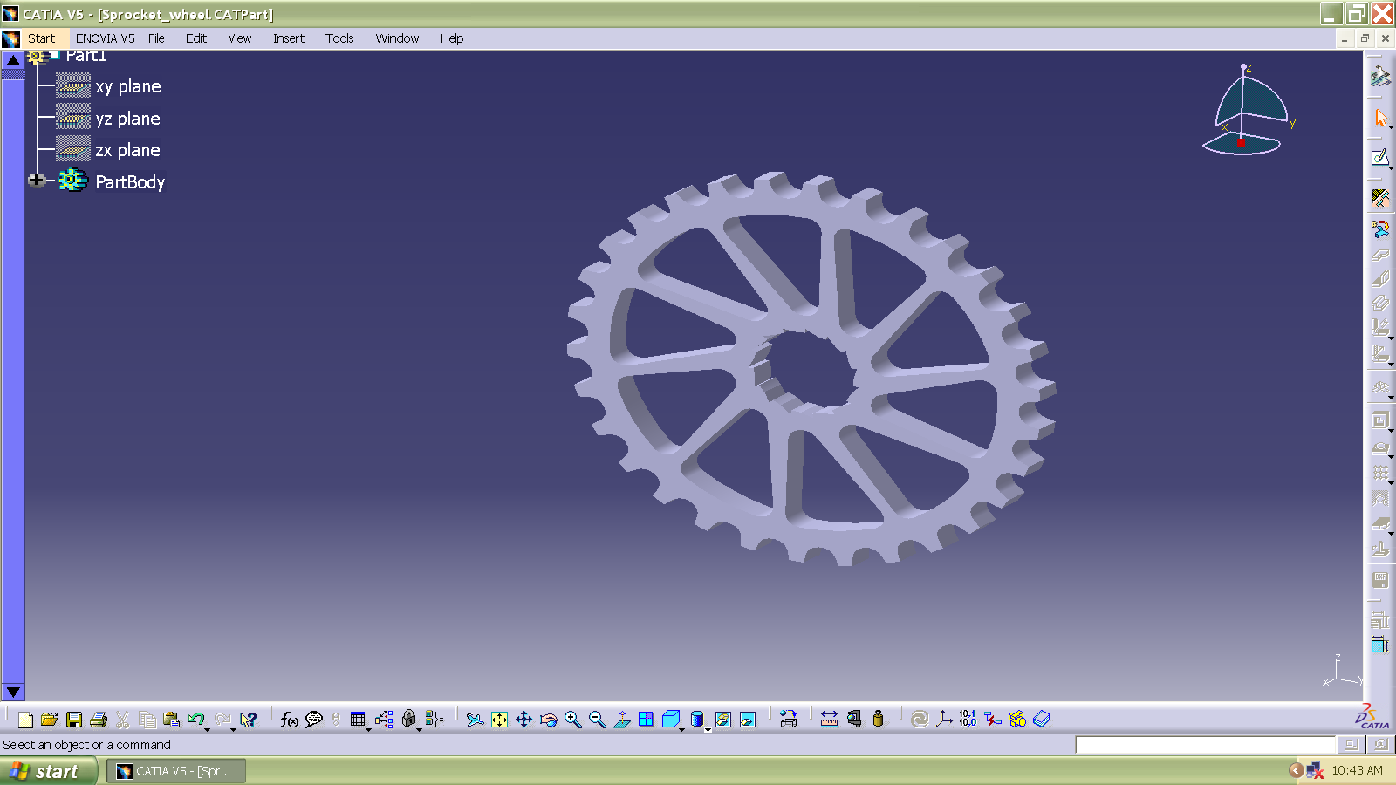The height and width of the screenshot is (785, 1396).
Task: Select the Measure Item tool
Action: [853, 720]
